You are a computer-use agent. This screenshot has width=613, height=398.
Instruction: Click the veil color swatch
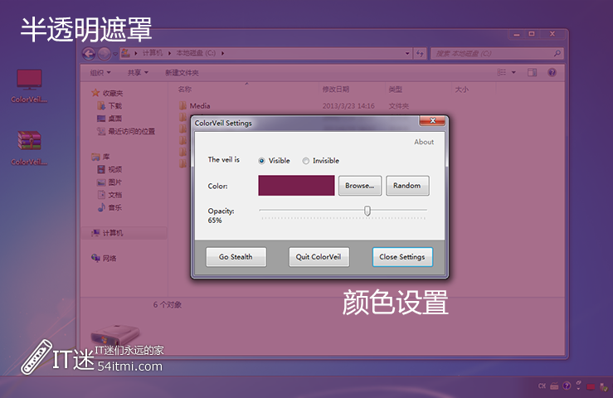[296, 185]
